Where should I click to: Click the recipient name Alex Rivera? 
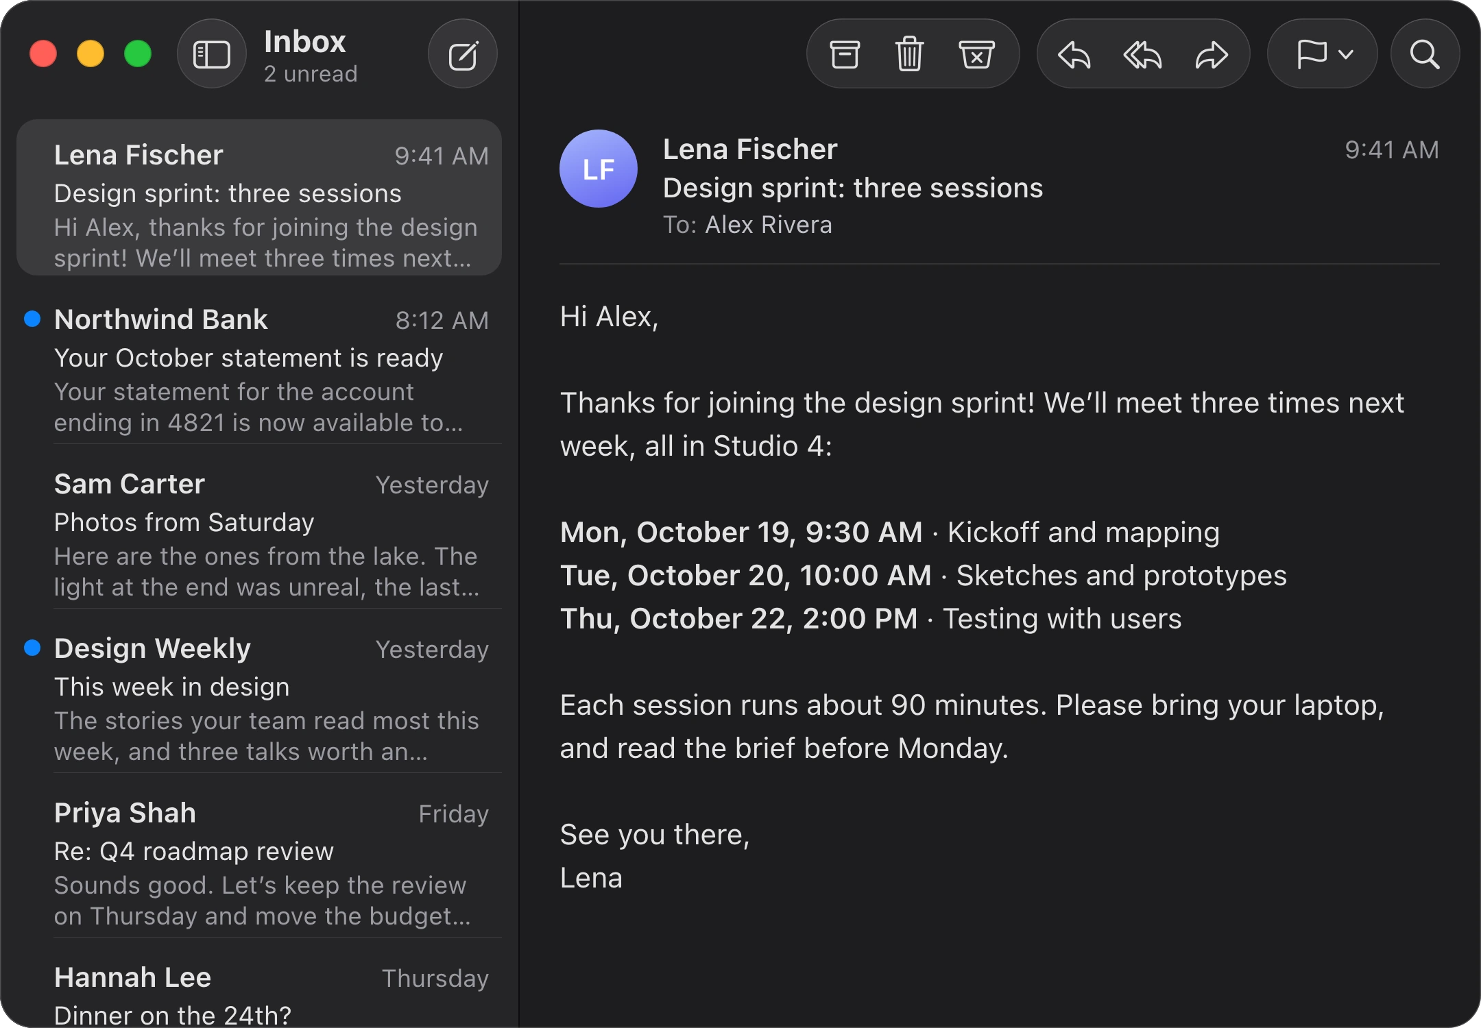point(769,225)
